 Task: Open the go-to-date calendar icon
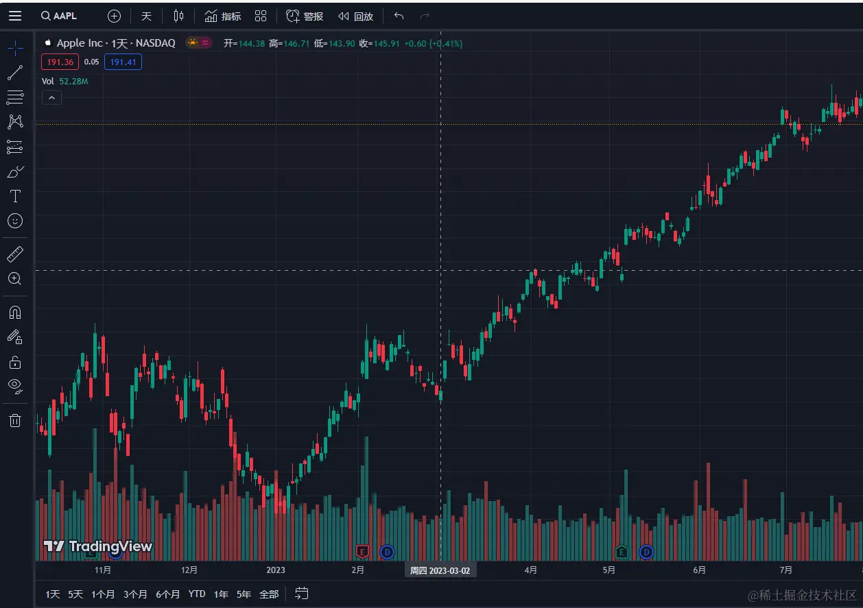[302, 594]
